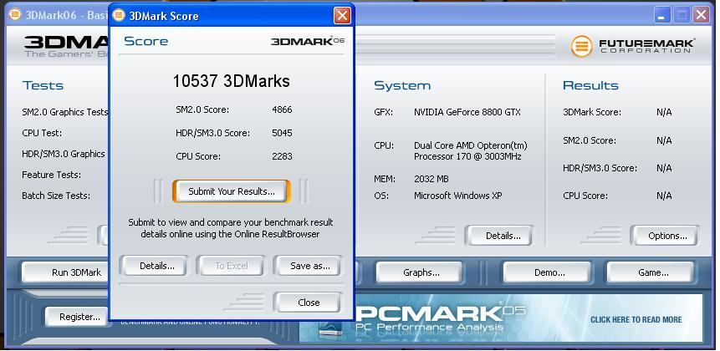Viewport: 720px width, 351px height.
Task: Click the CLICK HERE TO READ MORE link
Action: click(x=636, y=319)
